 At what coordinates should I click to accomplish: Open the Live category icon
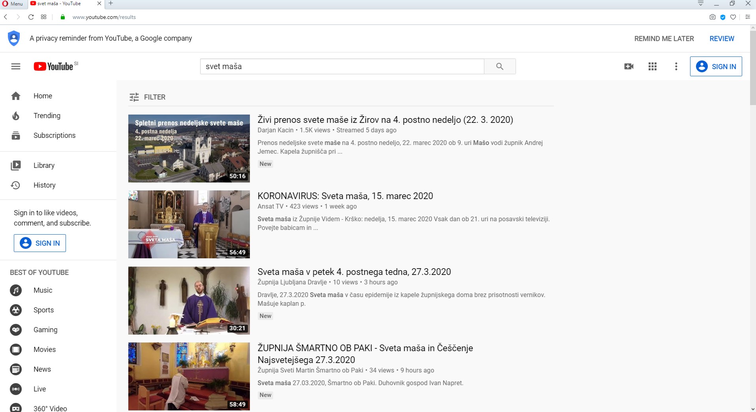(x=16, y=389)
